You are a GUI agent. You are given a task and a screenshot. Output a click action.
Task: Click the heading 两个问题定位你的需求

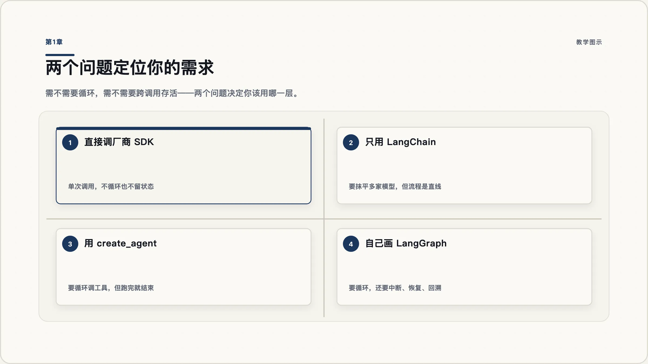(130, 67)
